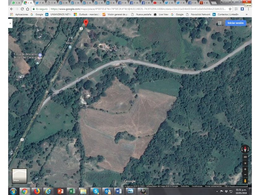The height and width of the screenshot is (195, 260).
Task: Click the address bar URL
Action: click(x=138, y=9)
